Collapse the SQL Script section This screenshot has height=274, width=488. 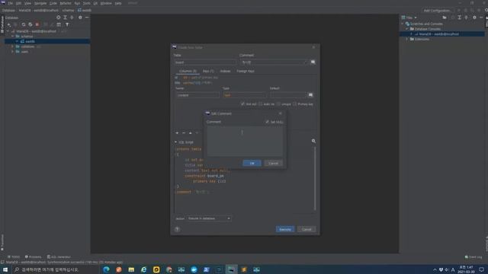point(176,142)
